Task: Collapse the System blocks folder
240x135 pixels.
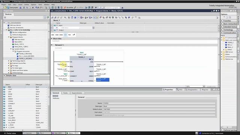Action: click(11, 49)
